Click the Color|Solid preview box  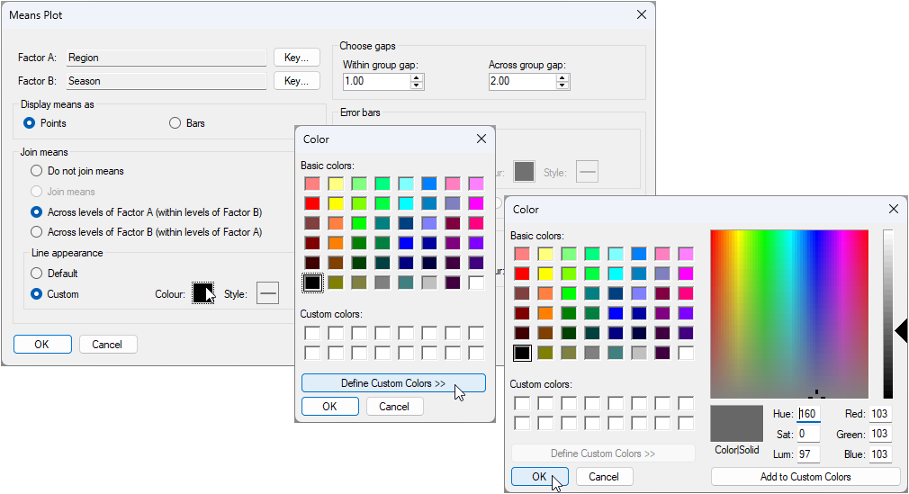click(x=737, y=424)
